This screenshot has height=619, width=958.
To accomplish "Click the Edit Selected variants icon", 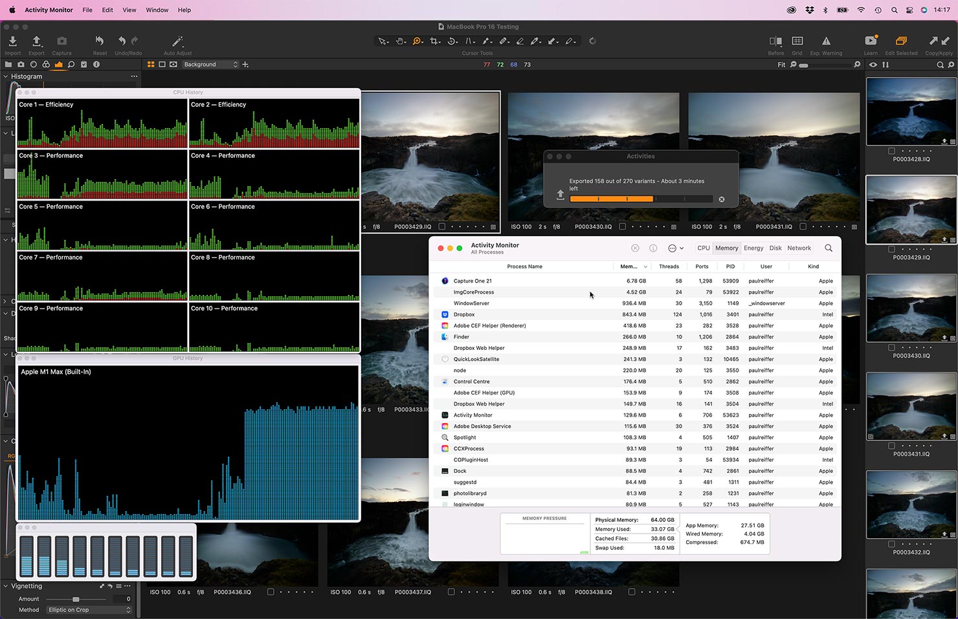I will tap(901, 41).
